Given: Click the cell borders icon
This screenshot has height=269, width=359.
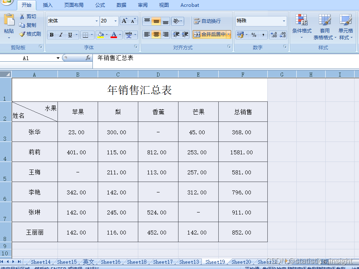Looking at the screenshot, I should (85, 35).
